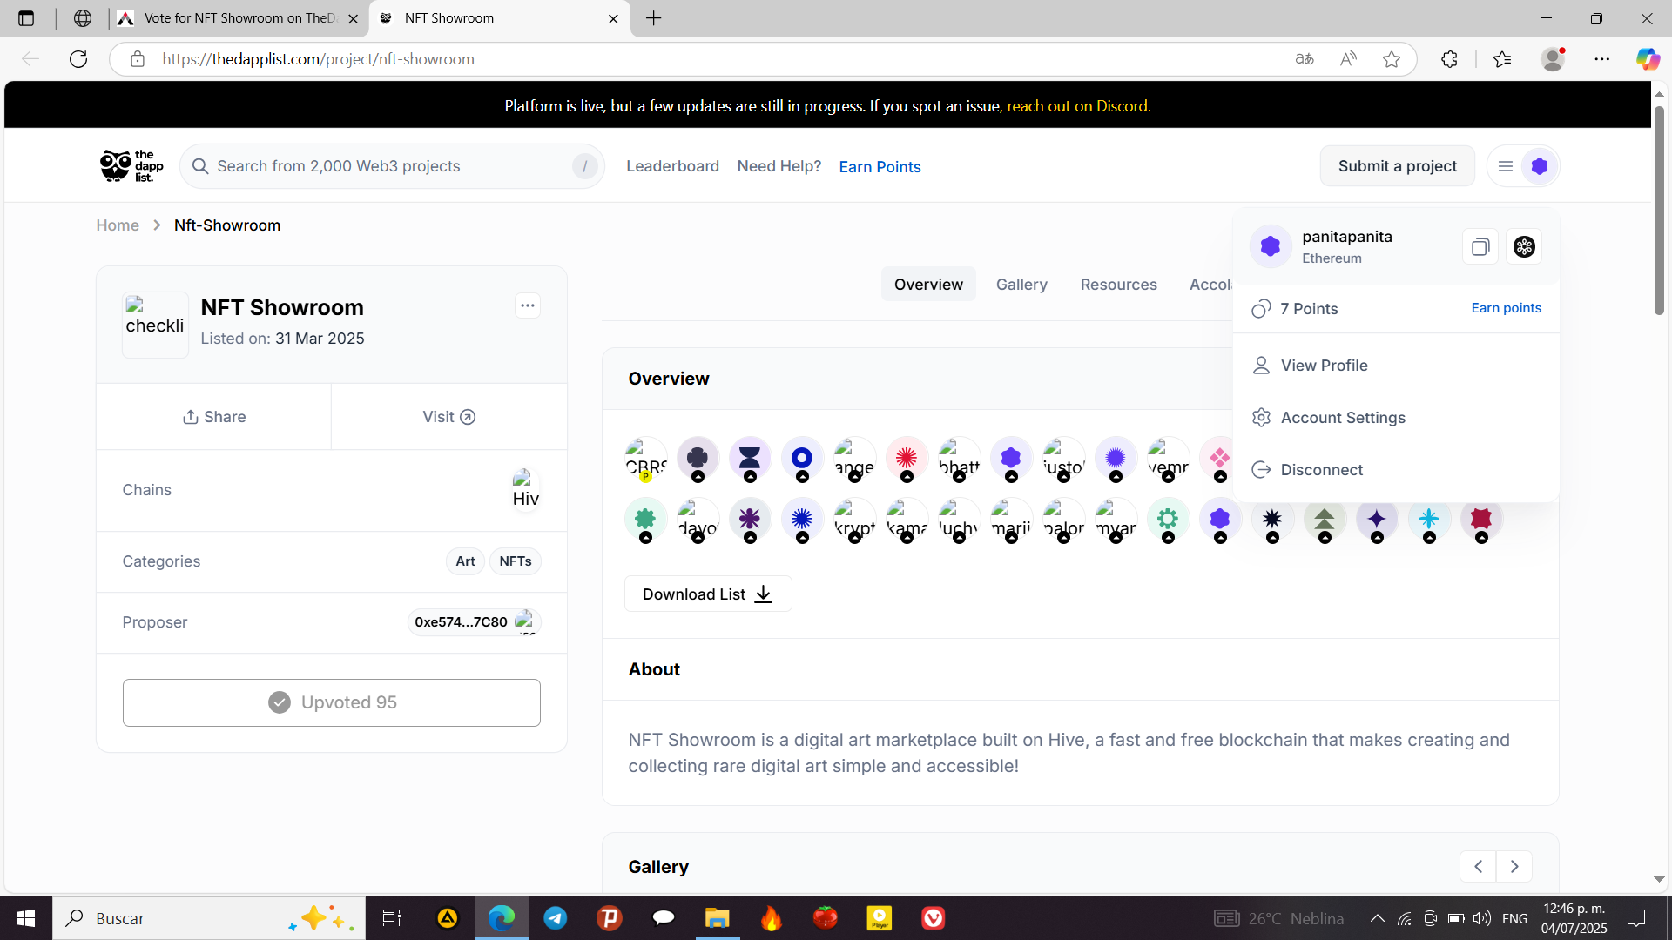
Task: Toggle the theme icon beside the copy button
Action: tap(1524, 247)
